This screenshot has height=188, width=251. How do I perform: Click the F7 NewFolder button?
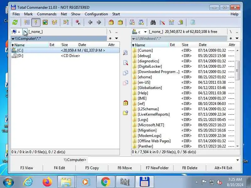click(x=157, y=168)
